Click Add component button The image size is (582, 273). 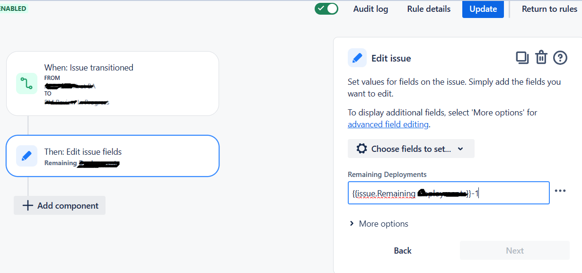60,205
